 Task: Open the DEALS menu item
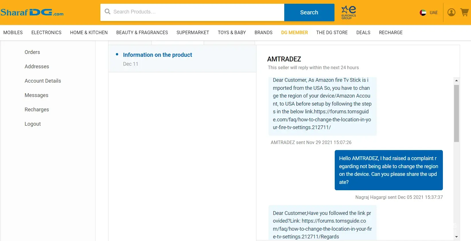(363, 33)
